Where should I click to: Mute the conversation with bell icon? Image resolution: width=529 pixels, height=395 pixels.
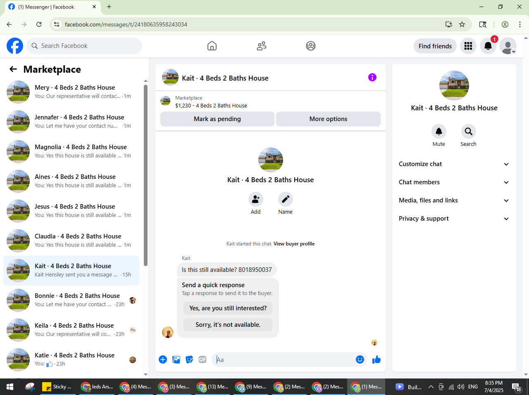tap(439, 131)
